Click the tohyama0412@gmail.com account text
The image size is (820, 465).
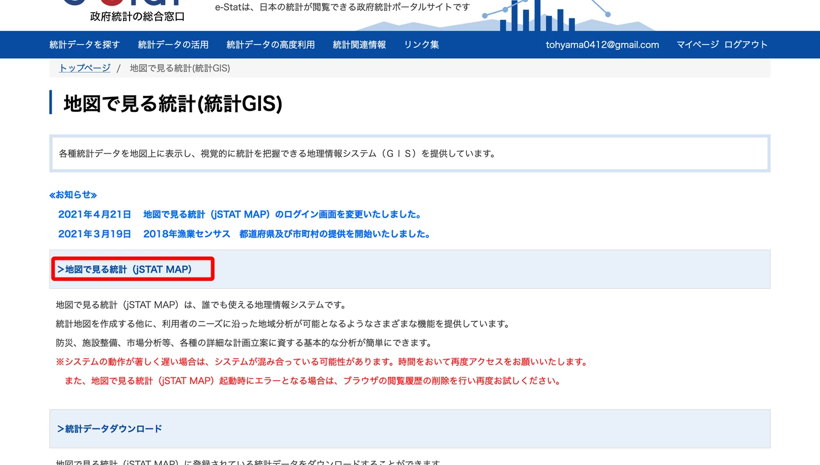602,45
